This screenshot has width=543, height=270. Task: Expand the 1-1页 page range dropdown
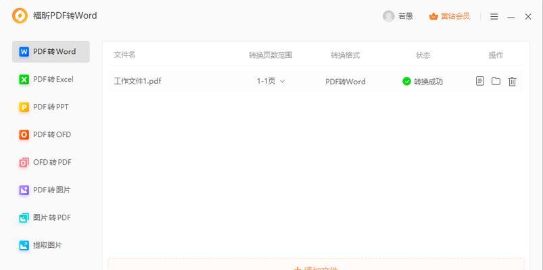pyautogui.click(x=270, y=81)
